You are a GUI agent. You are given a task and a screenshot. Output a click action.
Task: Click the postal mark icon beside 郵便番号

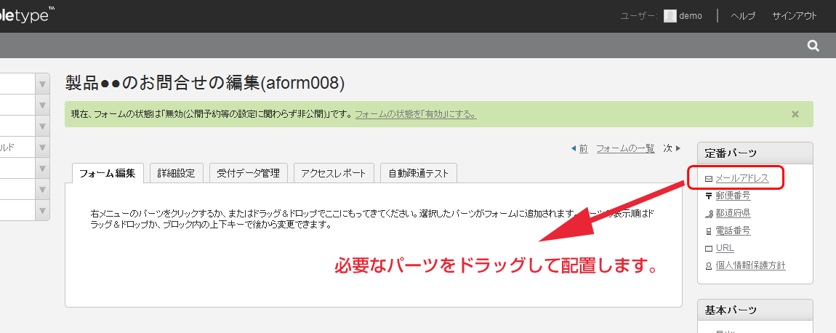709,196
